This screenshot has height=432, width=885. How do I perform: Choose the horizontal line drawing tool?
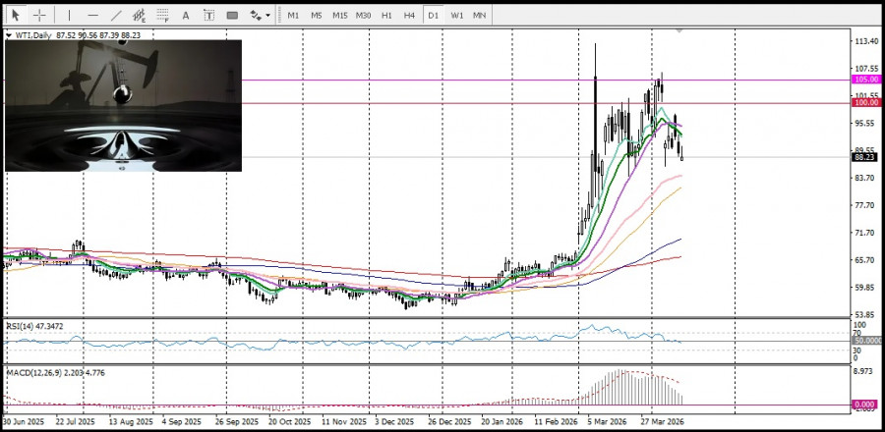pos(92,15)
